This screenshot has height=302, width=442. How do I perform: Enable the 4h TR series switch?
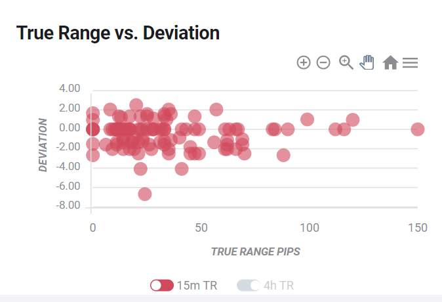[x=249, y=286]
